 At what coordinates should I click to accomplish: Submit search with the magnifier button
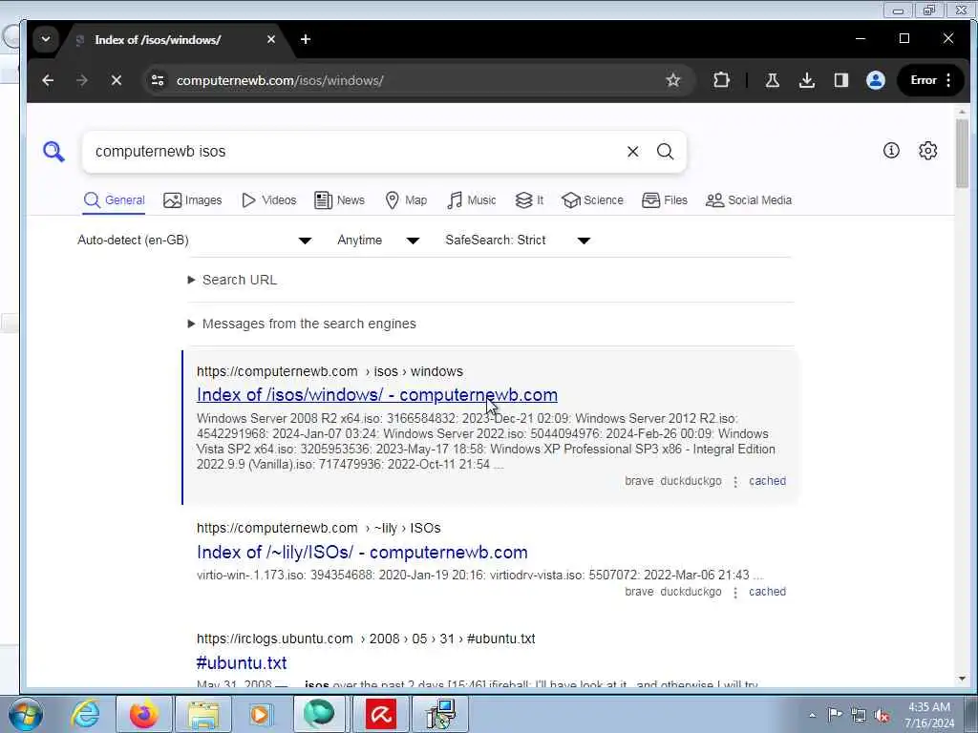pos(666,152)
